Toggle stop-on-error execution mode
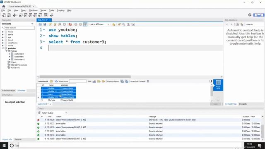The image size is (265, 149). [70, 24]
